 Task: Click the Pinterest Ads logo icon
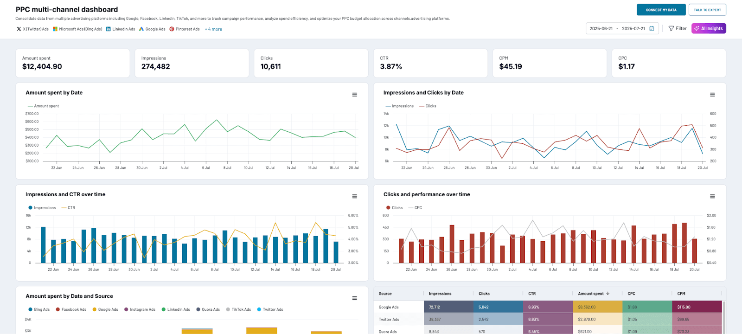(172, 29)
